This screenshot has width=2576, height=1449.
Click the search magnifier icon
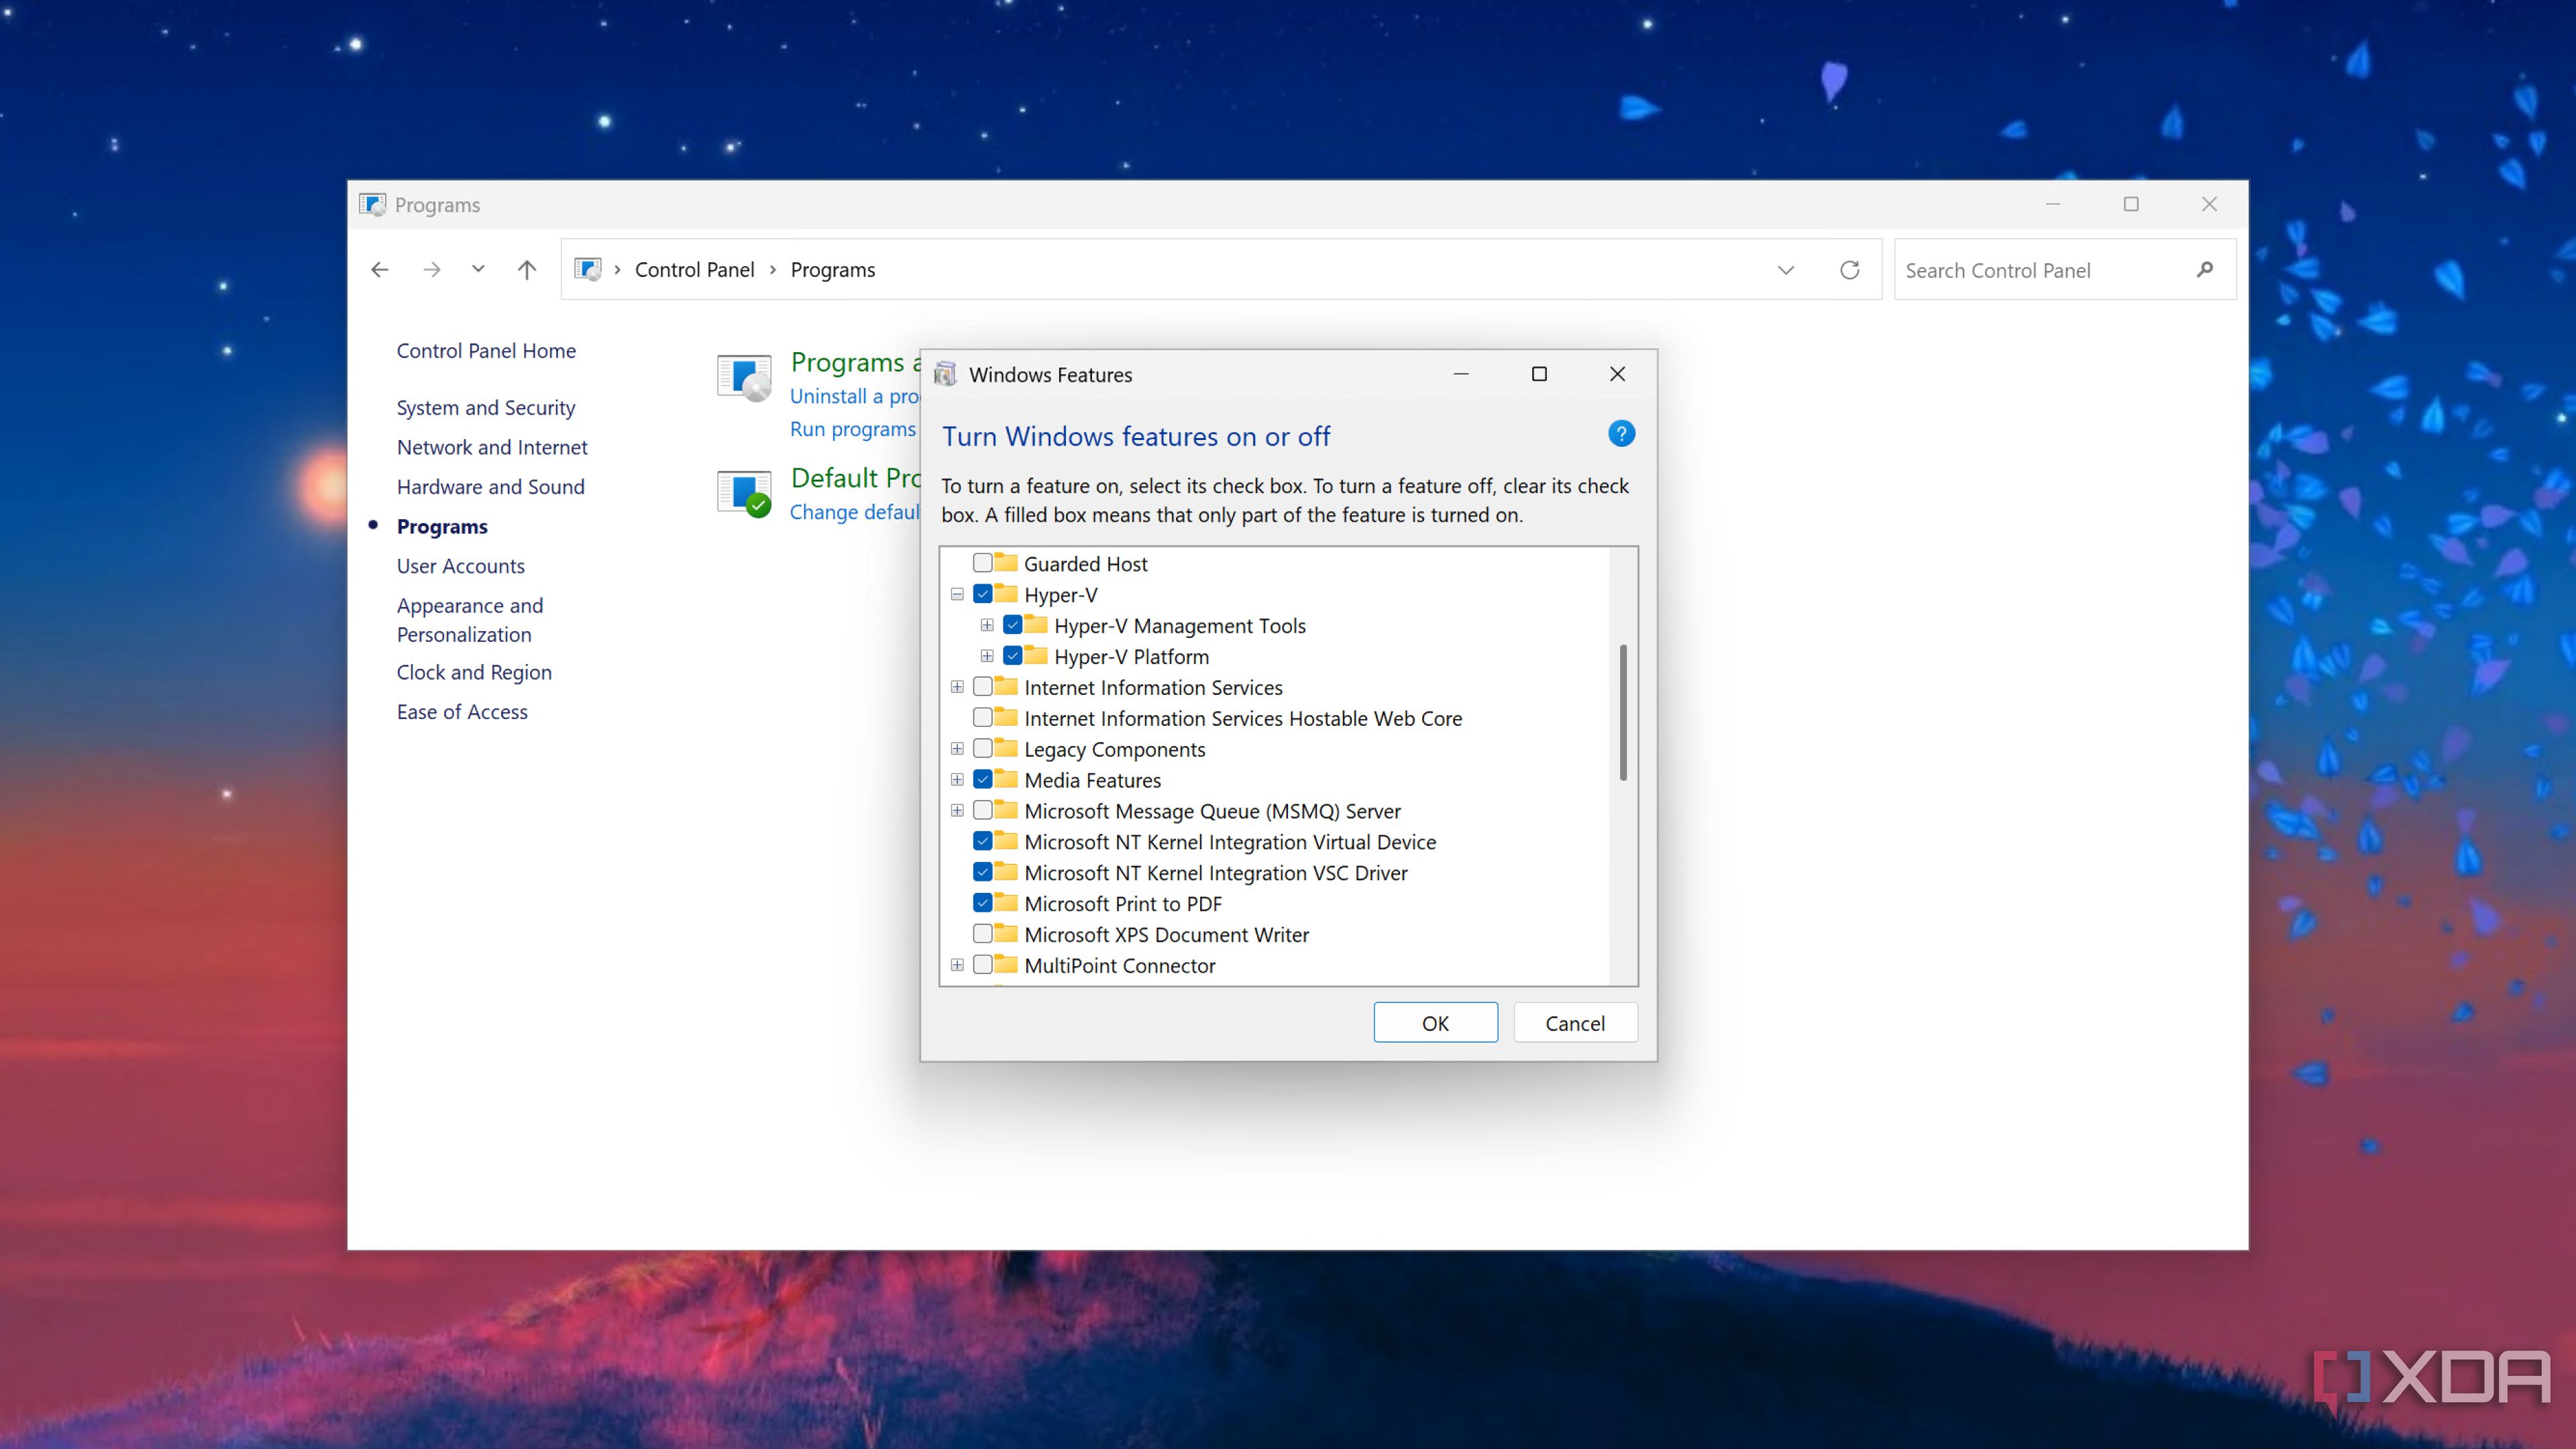(x=2205, y=270)
